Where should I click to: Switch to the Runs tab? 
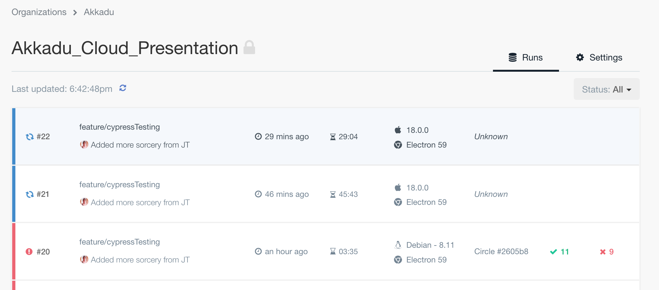click(x=526, y=58)
